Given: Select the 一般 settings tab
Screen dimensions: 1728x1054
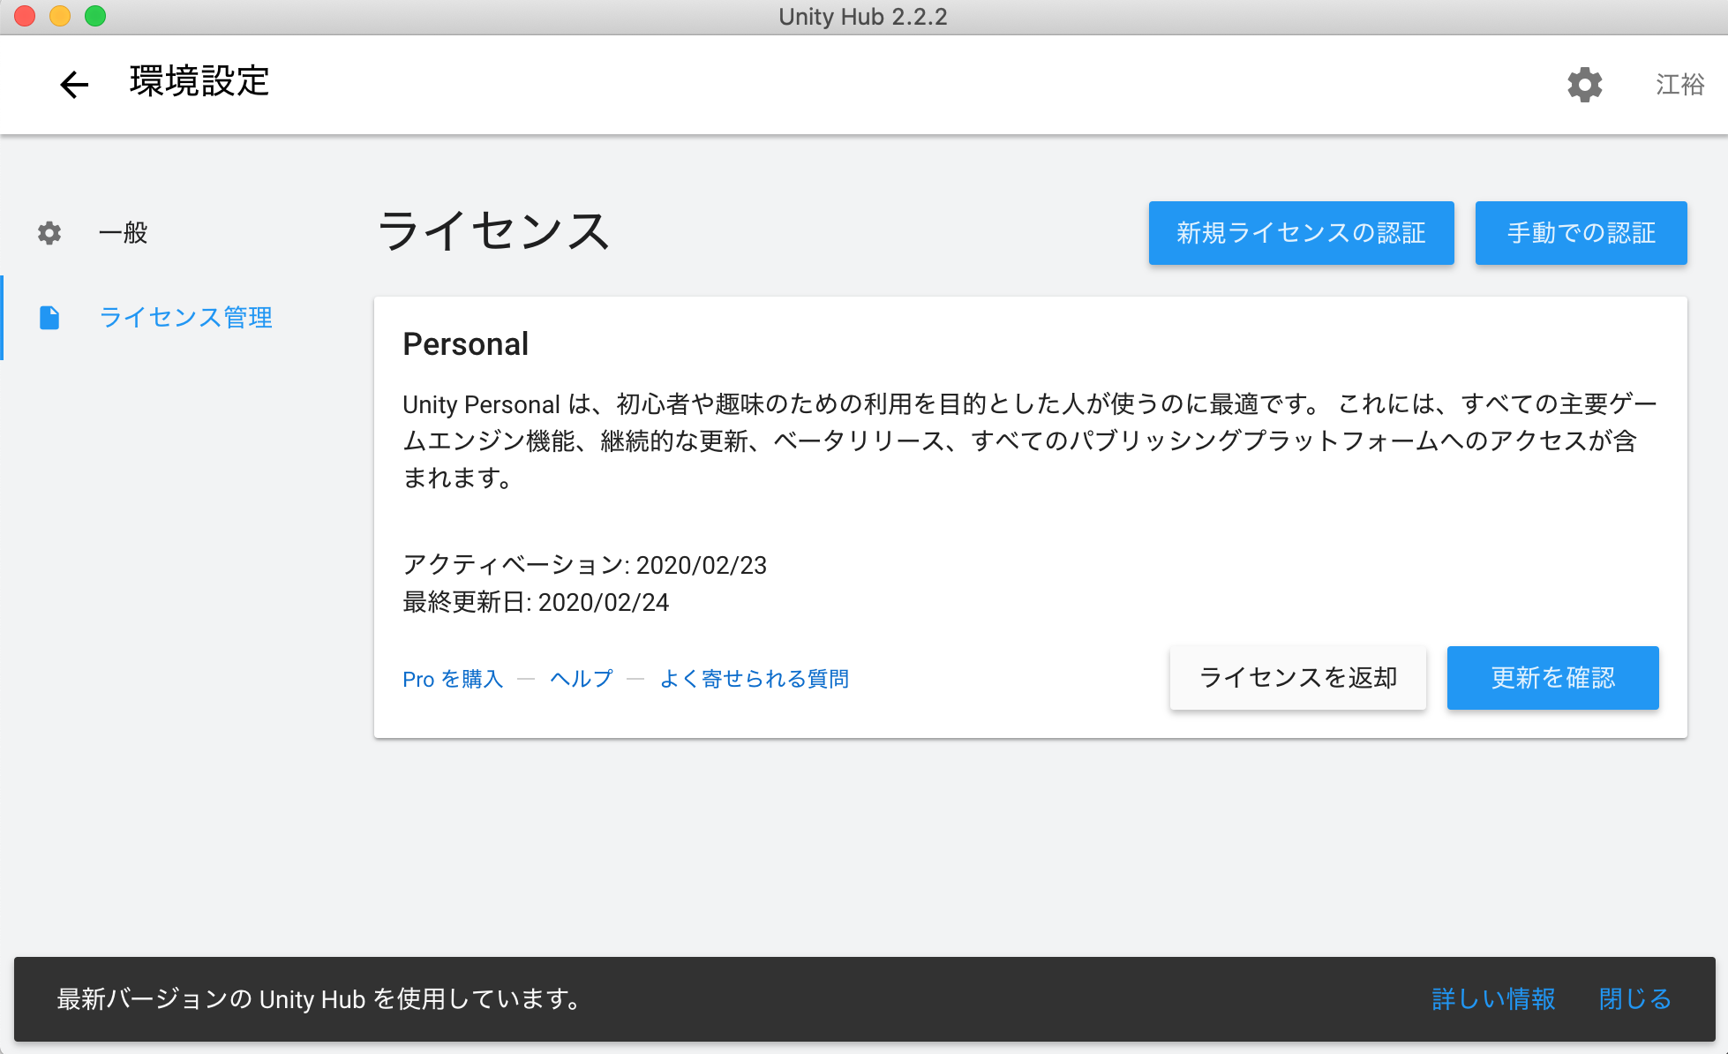Looking at the screenshot, I should [124, 233].
